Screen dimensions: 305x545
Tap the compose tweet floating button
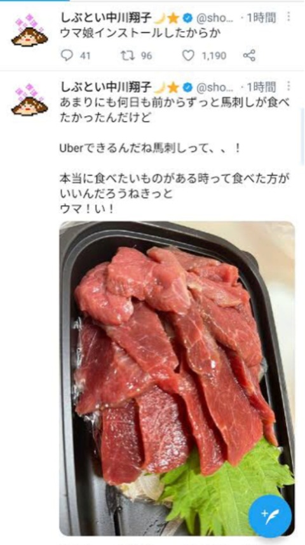pyautogui.click(x=269, y=516)
